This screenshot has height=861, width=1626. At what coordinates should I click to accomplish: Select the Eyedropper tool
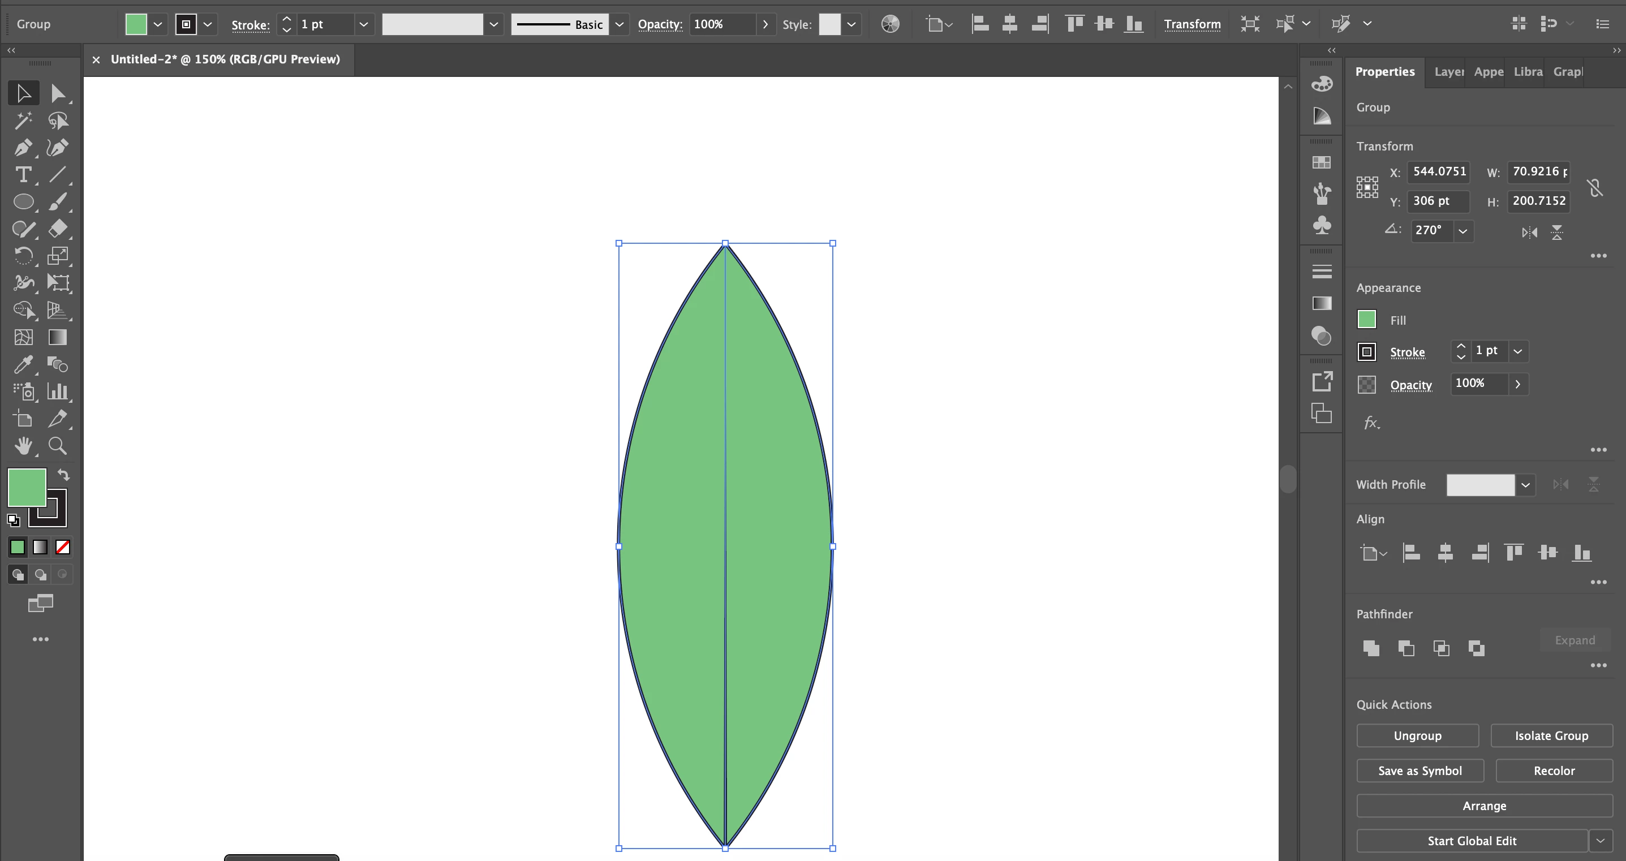[23, 364]
